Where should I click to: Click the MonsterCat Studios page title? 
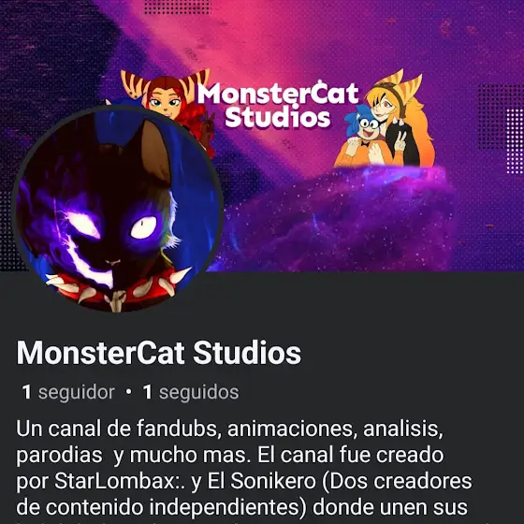[159, 353]
